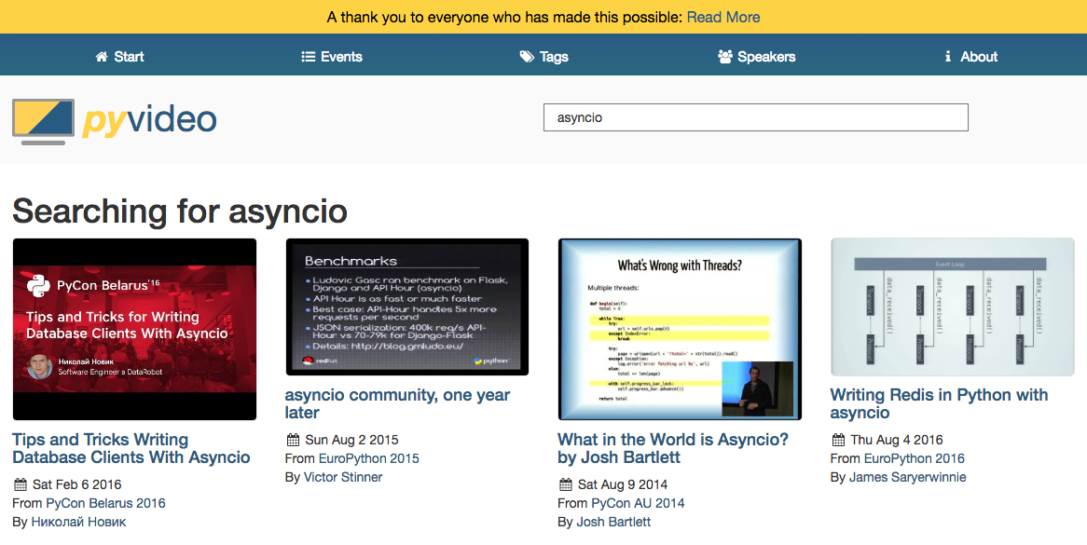Open asyncio community, one year later title
1087x545 pixels.
(x=397, y=403)
